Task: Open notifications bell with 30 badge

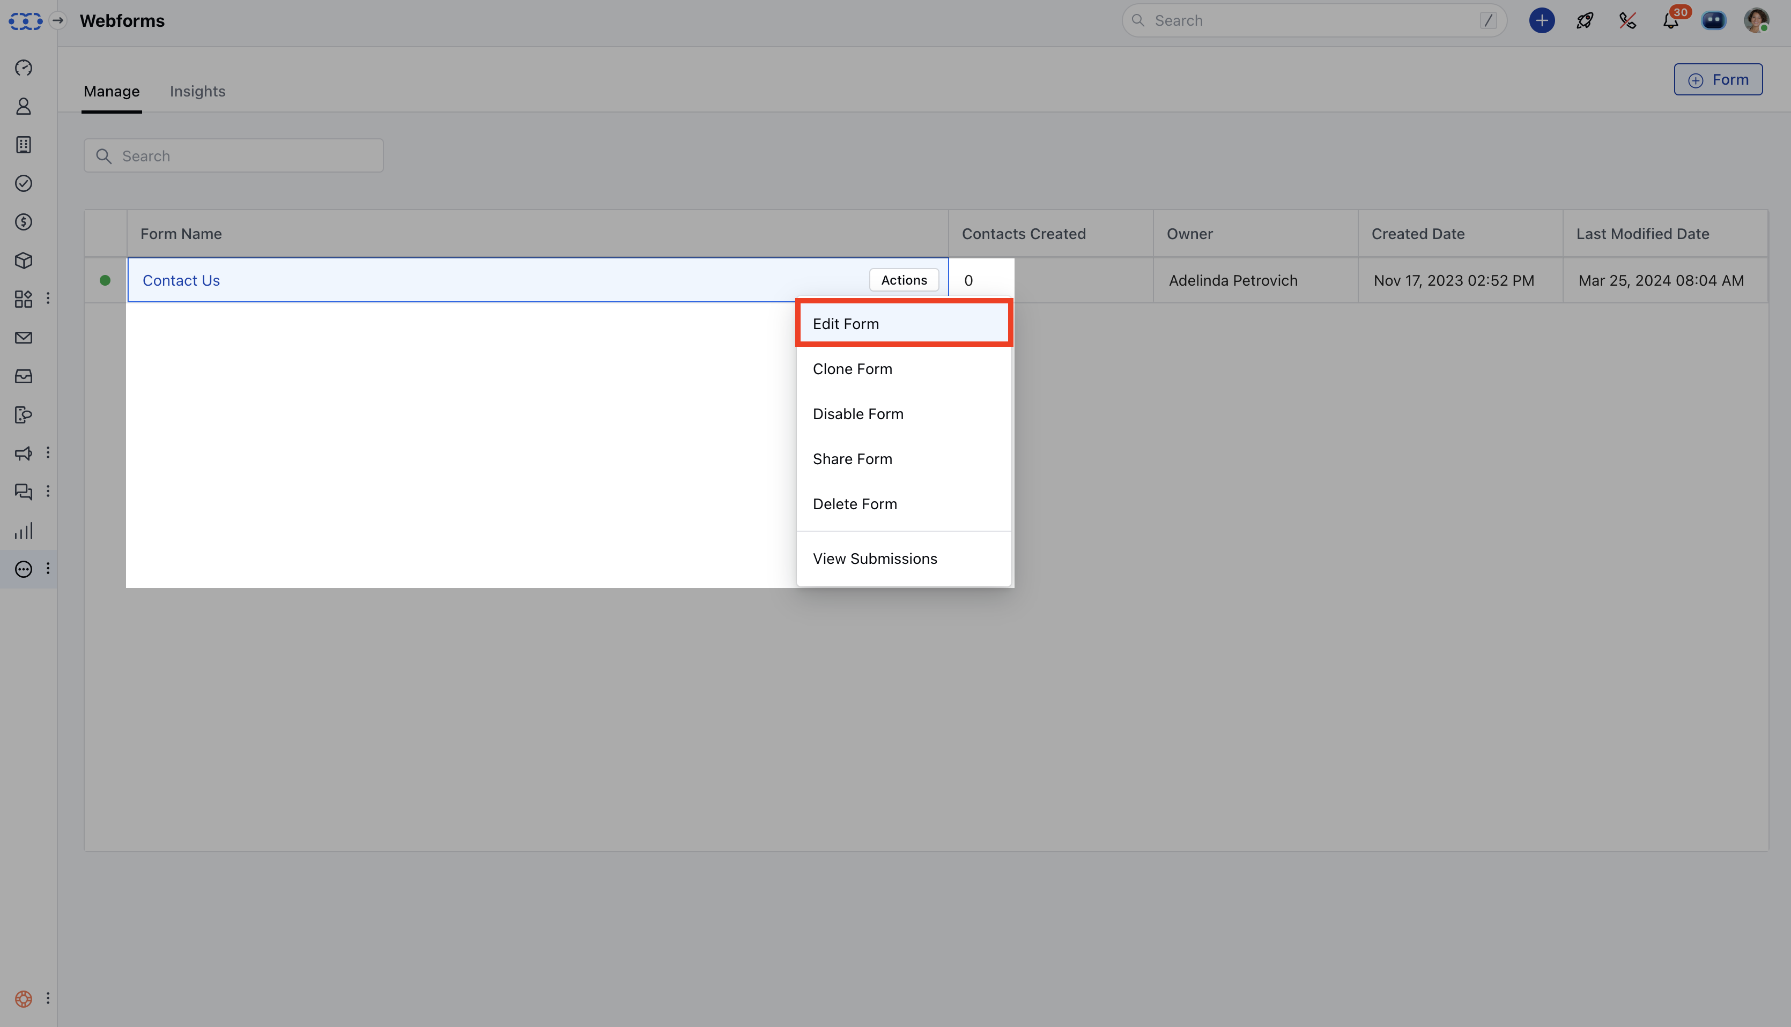Action: [1671, 20]
